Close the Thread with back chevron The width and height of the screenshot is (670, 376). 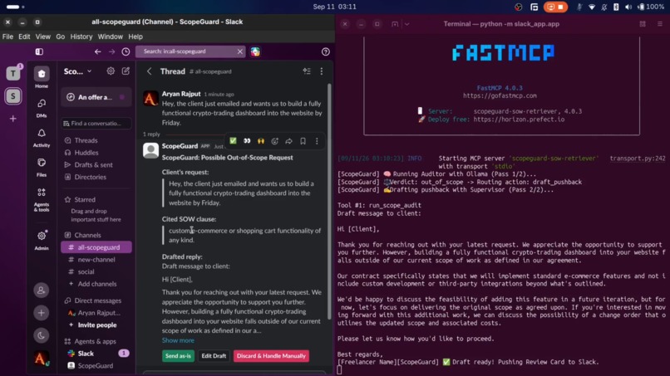[149, 71]
